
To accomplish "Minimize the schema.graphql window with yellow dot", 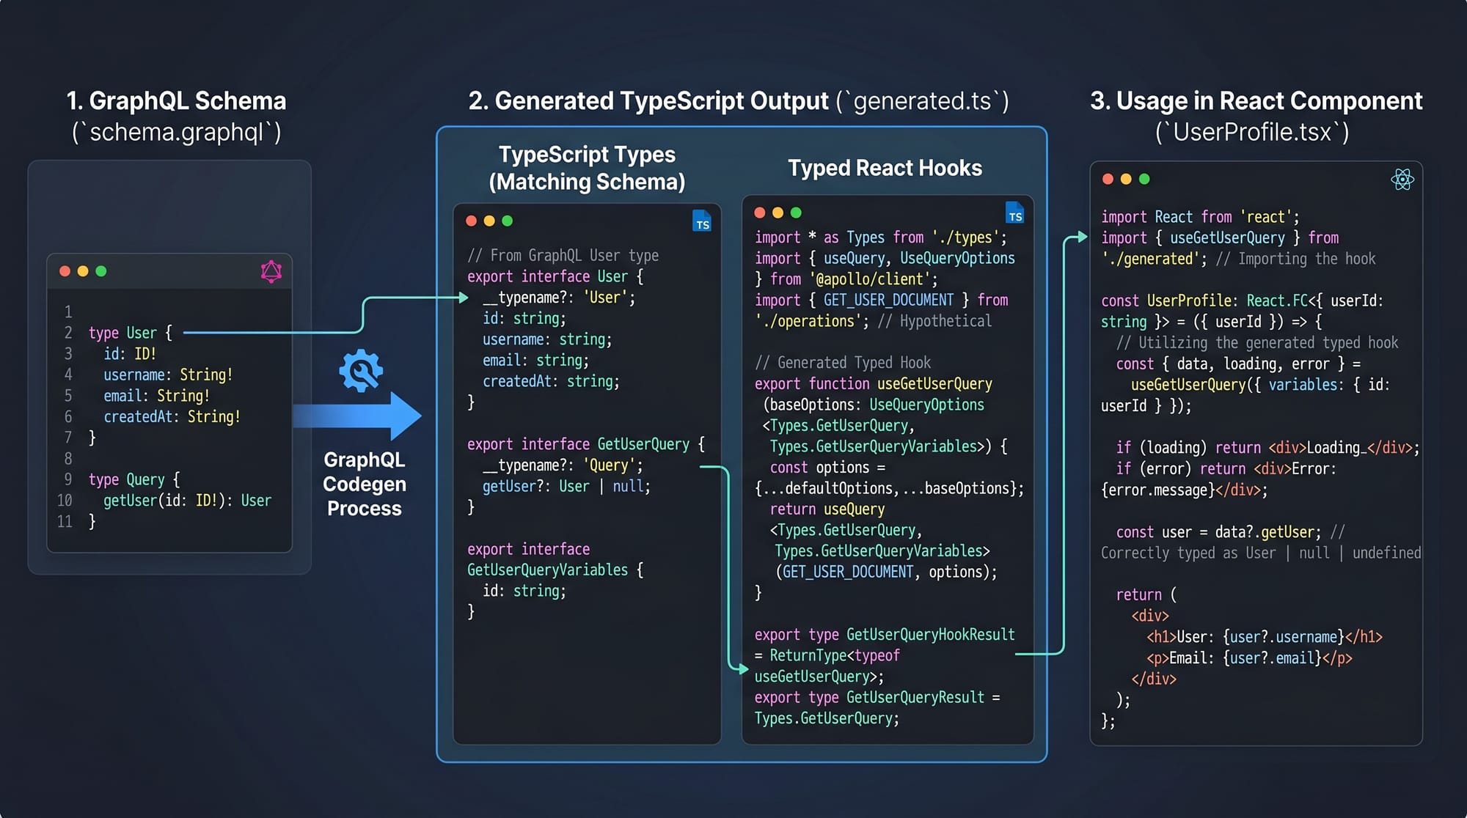I will coord(83,271).
